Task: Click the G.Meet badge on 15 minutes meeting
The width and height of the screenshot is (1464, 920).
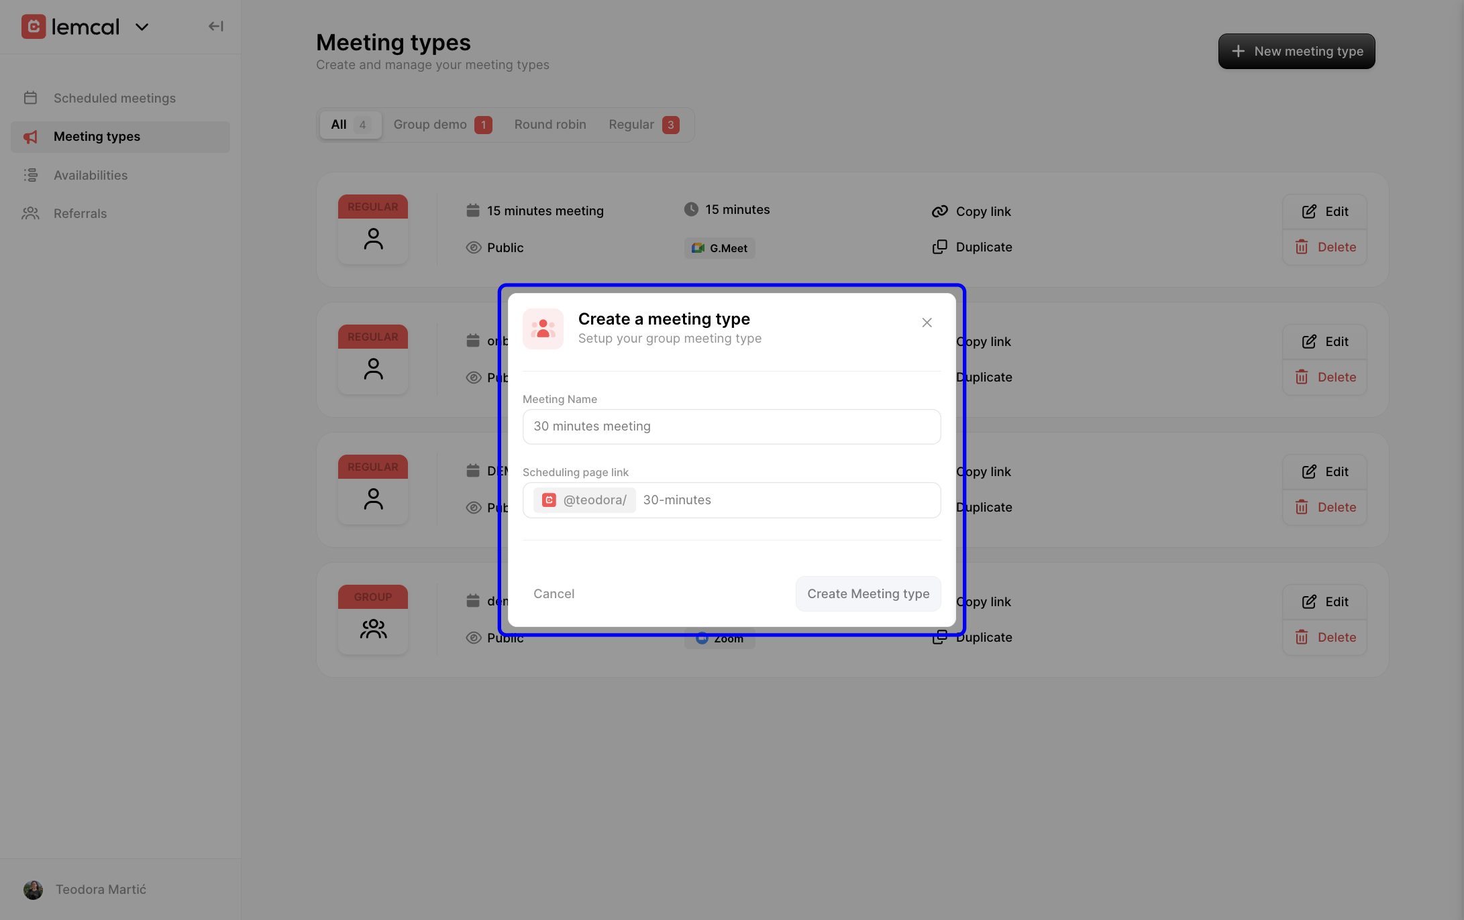Action: click(x=719, y=247)
